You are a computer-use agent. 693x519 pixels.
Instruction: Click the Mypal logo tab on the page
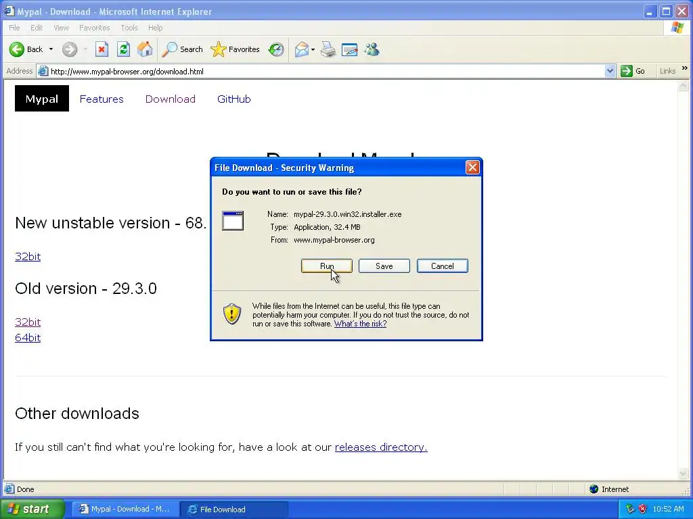click(x=42, y=99)
